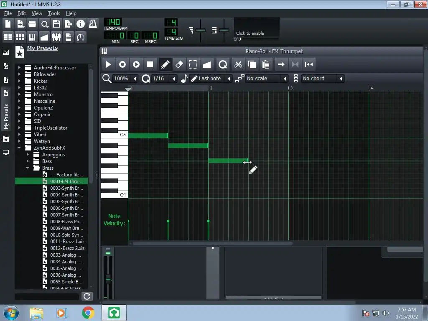Open recently opened projects icon
The width and height of the screenshot is (428, 321).
click(44, 24)
